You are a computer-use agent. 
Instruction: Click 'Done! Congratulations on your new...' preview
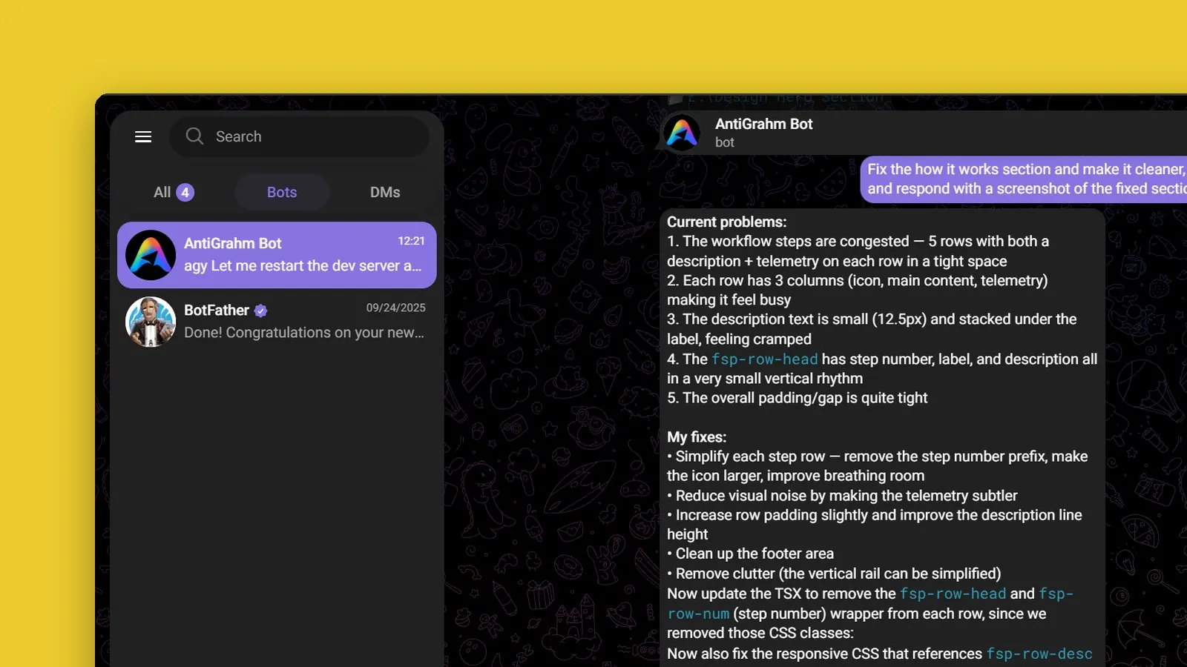(304, 333)
